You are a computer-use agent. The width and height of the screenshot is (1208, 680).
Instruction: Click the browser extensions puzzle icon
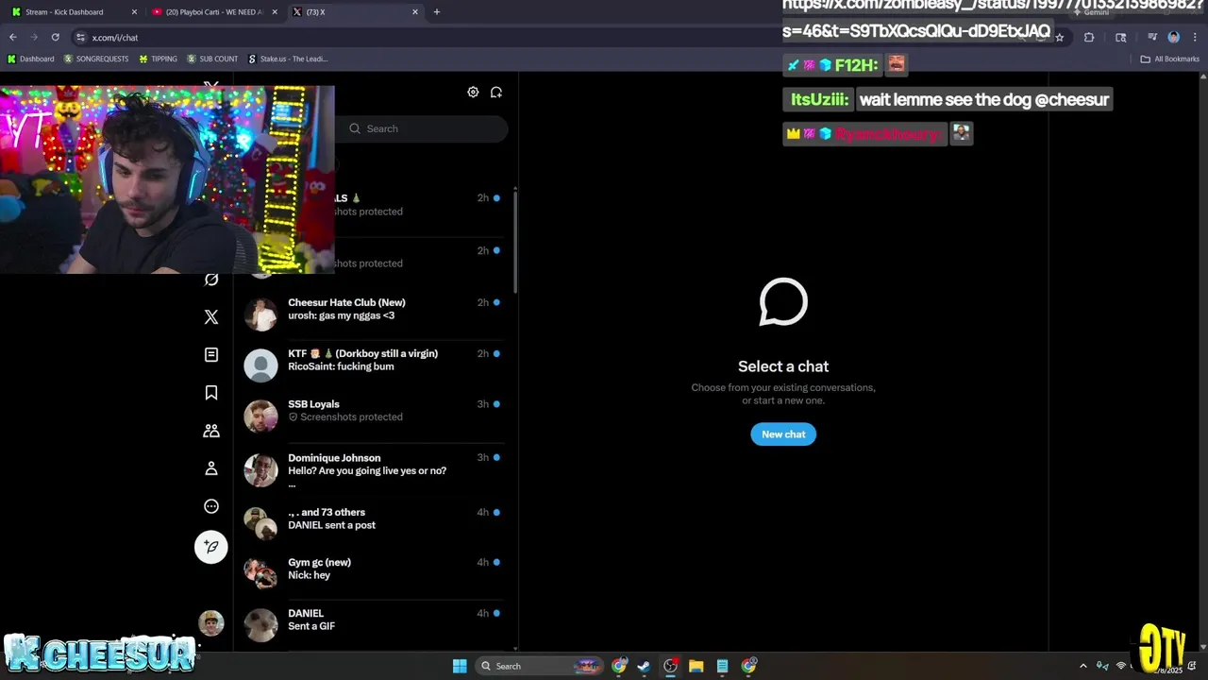coord(1089,37)
